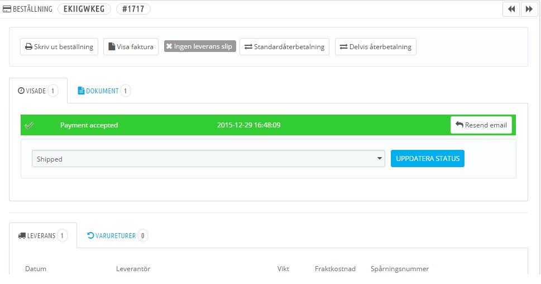This screenshot has width=541, height=284.
Task: Choose Standardåterbetalning refund button
Action: tap(284, 46)
